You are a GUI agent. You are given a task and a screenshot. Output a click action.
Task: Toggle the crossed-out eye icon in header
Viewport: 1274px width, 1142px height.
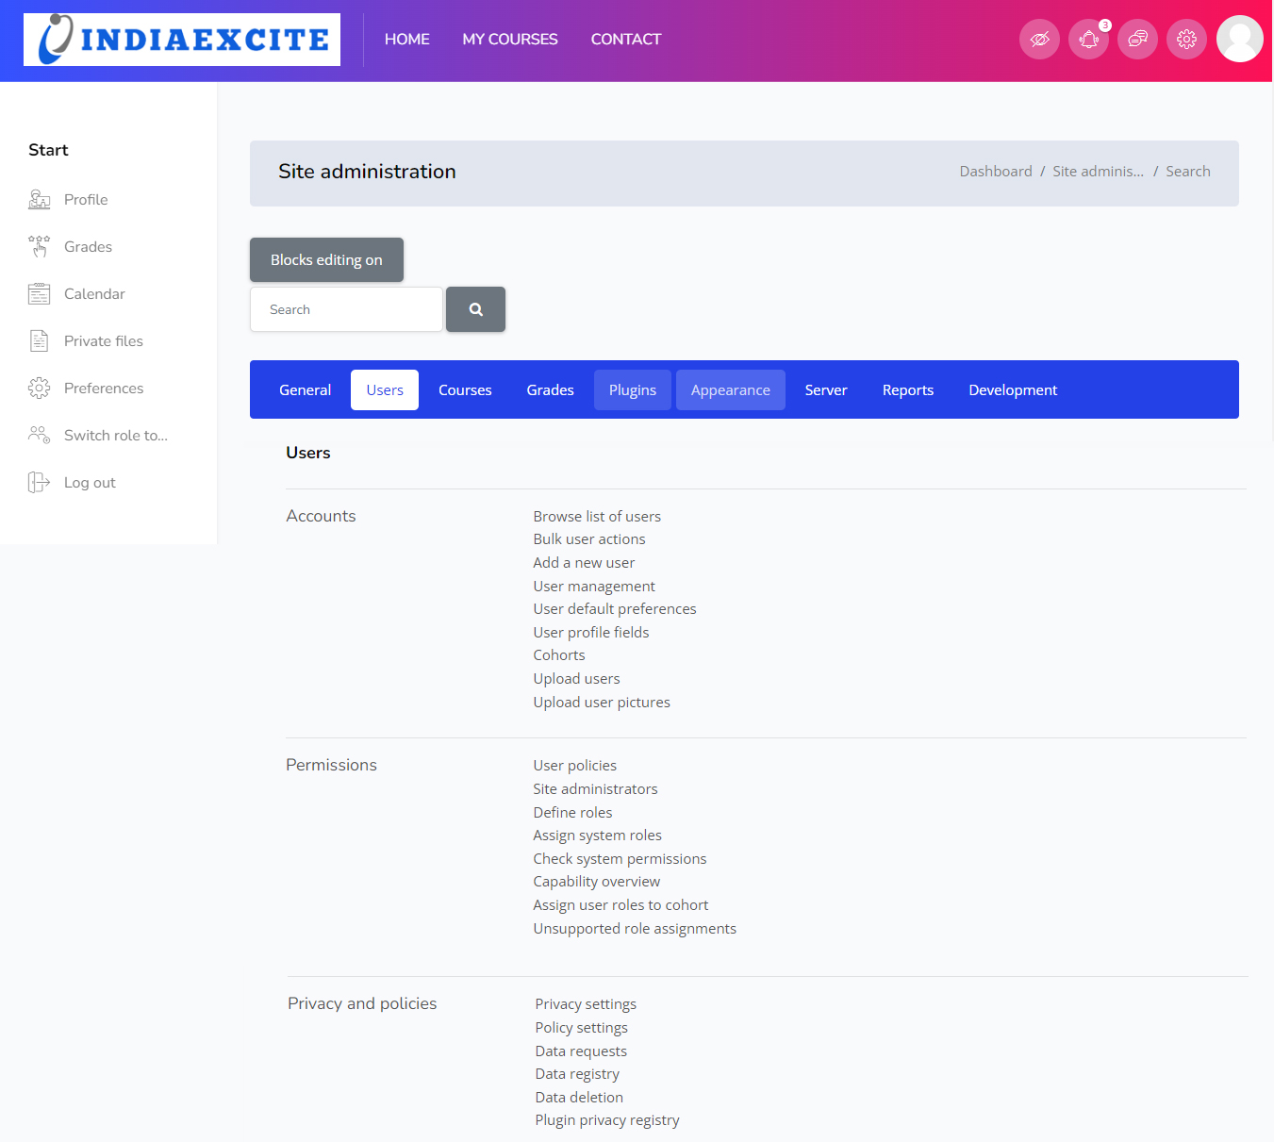(1039, 40)
